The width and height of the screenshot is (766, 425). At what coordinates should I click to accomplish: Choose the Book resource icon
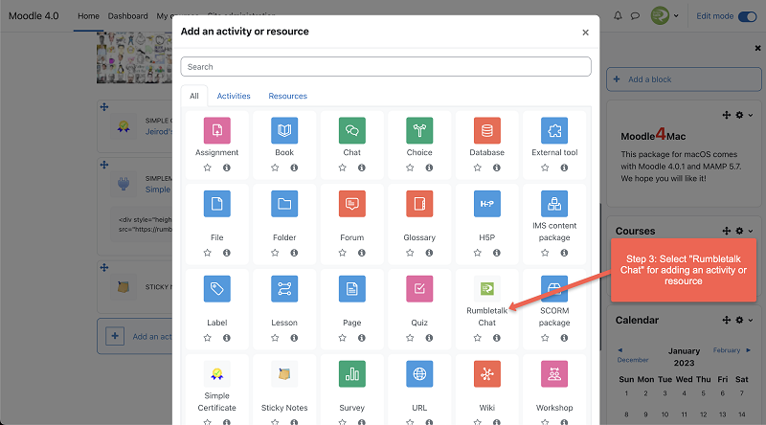[x=284, y=130]
